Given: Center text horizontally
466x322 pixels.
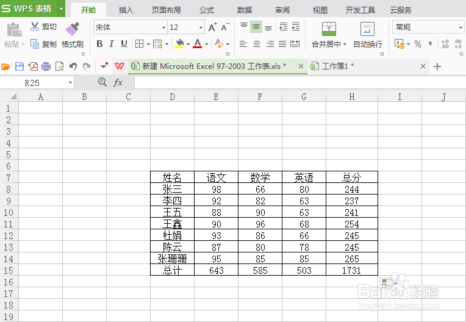Looking at the screenshot, I should click(256, 45).
